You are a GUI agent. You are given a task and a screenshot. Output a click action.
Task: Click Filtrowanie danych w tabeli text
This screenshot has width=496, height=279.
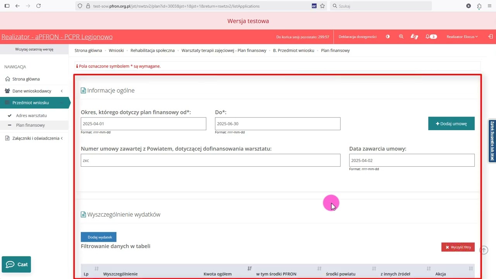click(x=115, y=246)
